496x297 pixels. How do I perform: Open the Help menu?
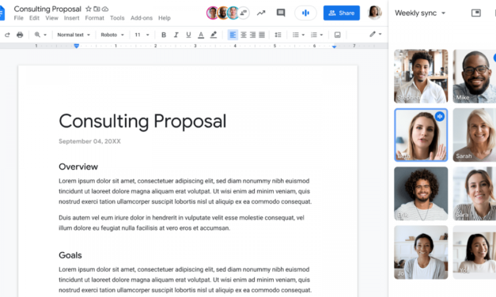pyautogui.click(x=165, y=18)
